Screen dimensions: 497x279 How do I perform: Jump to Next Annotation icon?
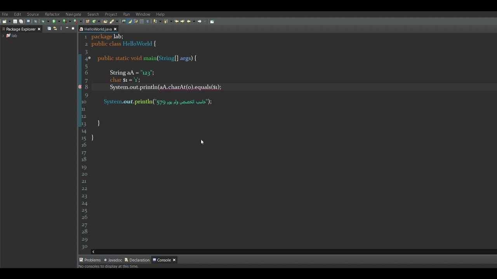pos(155,21)
